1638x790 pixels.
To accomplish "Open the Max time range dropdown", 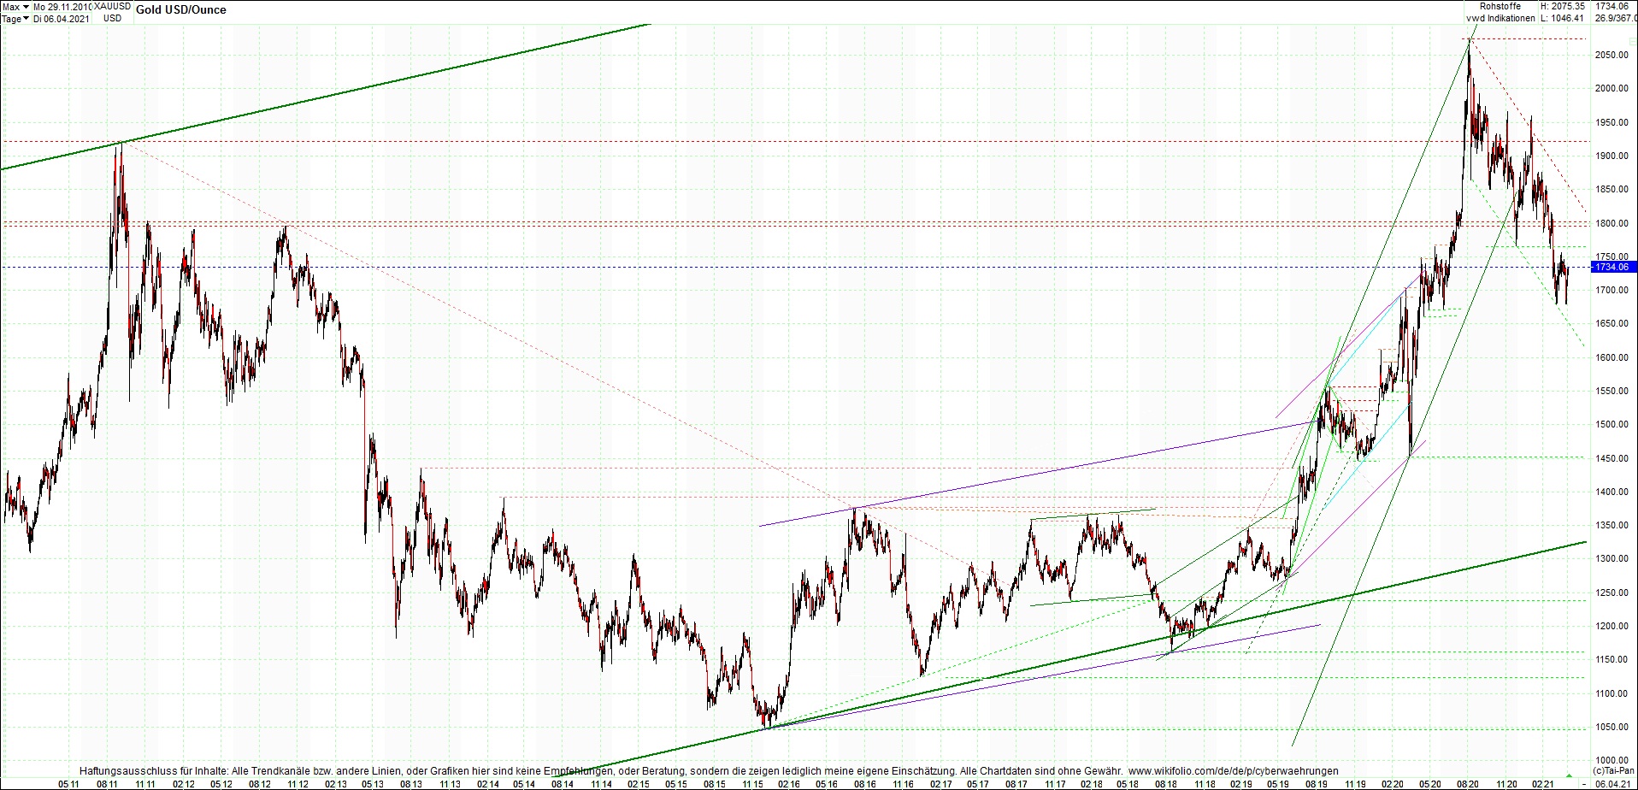I will point(15,7).
